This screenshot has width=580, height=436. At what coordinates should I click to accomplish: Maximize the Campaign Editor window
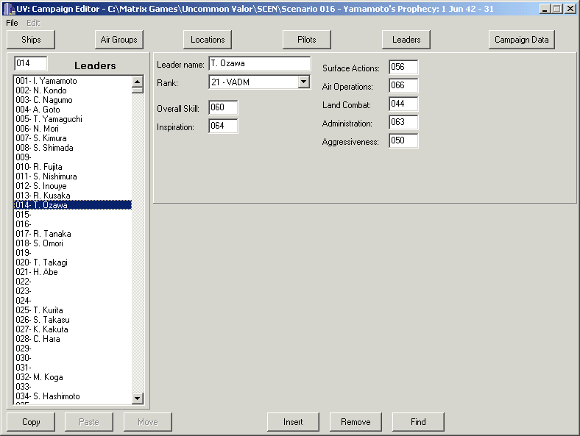tap(556, 9)
